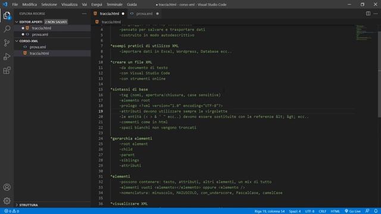Click the 'Esplora risorse' panel title

point(32,14)
